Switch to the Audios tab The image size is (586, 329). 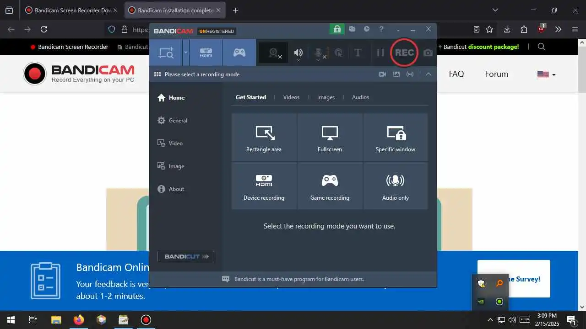360,97
